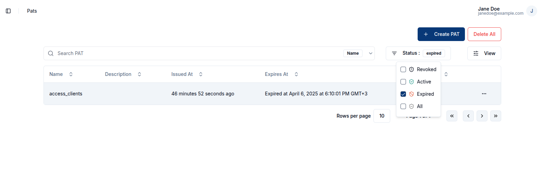Check the Active status checkbox
Screen dimensions: 542x172
(403, 82)
